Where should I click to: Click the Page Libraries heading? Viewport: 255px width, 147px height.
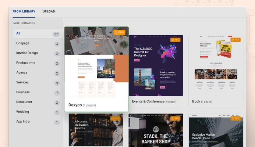24,23
